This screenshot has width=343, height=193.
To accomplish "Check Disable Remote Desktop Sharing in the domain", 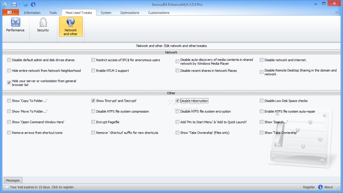I will (x=262, y=72).
